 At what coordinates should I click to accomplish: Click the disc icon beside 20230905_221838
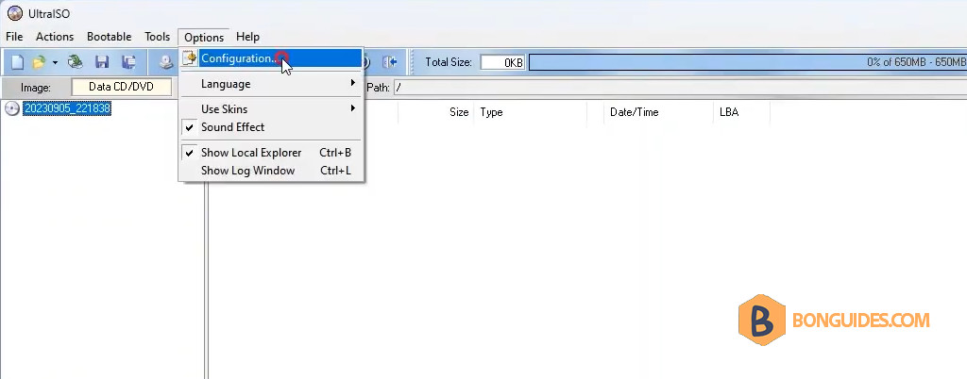11,109
